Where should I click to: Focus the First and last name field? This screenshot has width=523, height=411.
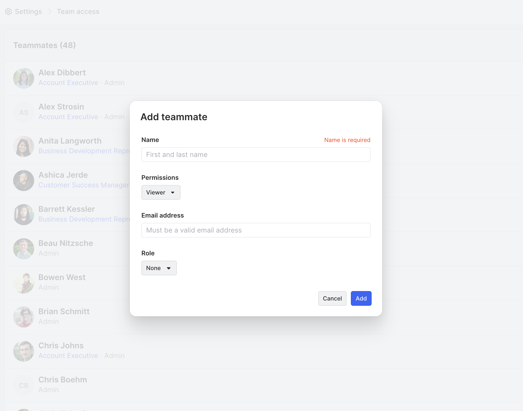(x=256, y=155)
